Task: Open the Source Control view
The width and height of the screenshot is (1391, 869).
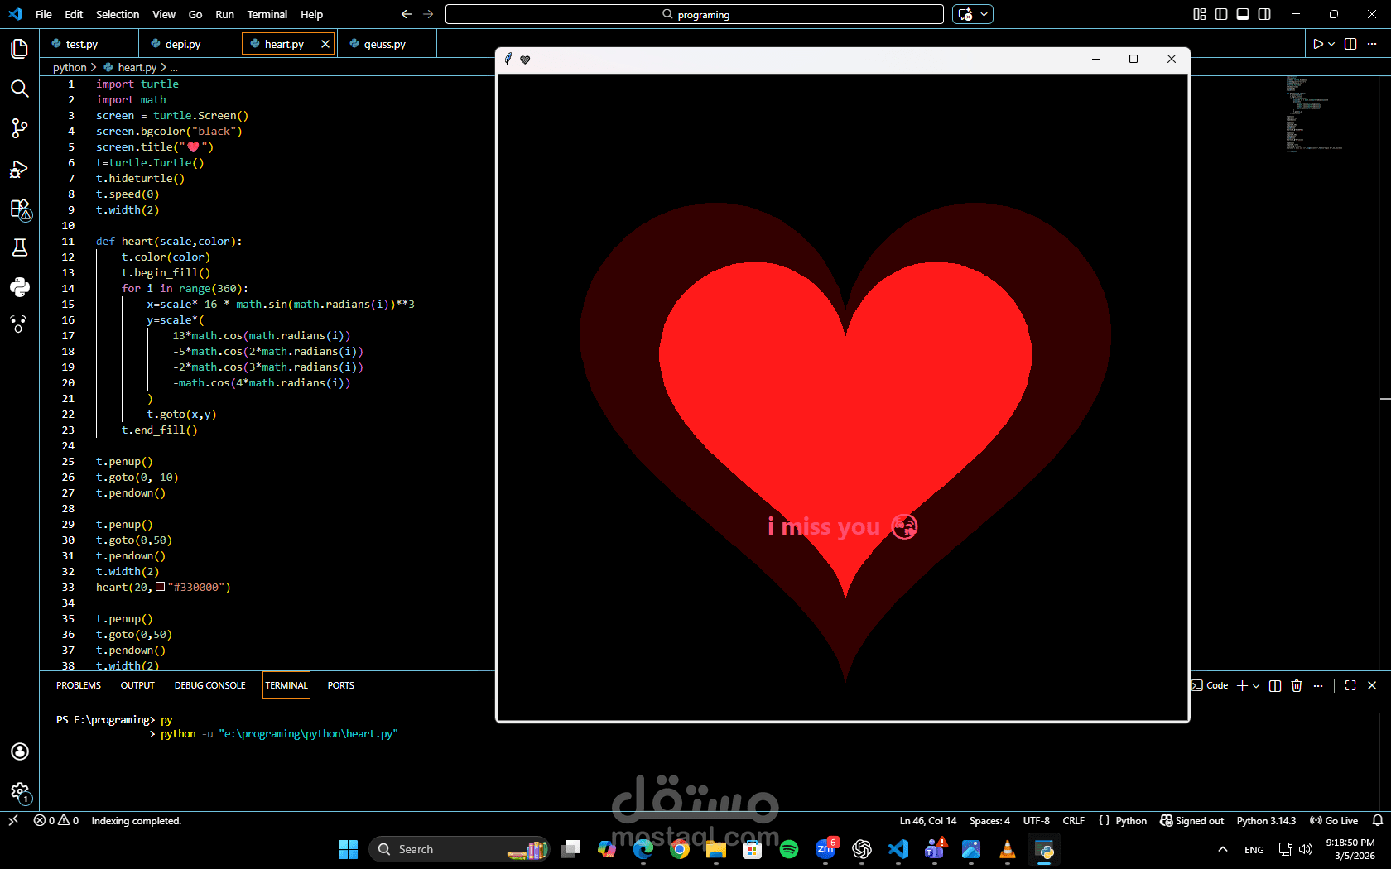Action: (20, 128)
